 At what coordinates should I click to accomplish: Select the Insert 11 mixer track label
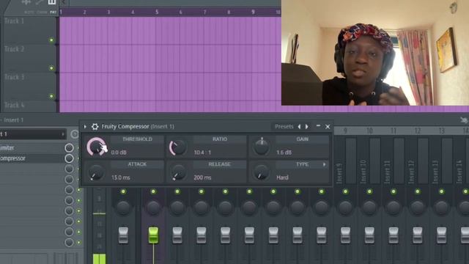388,172
